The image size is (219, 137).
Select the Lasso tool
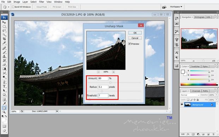(4, 31)
